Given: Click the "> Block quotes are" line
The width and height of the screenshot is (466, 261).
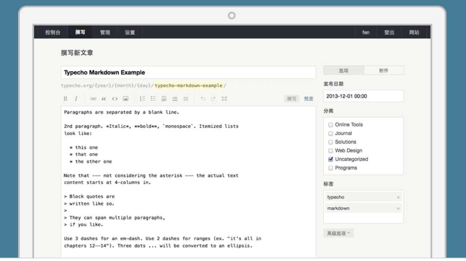Looking at the screenshot, I should click(x=89, y=196).
